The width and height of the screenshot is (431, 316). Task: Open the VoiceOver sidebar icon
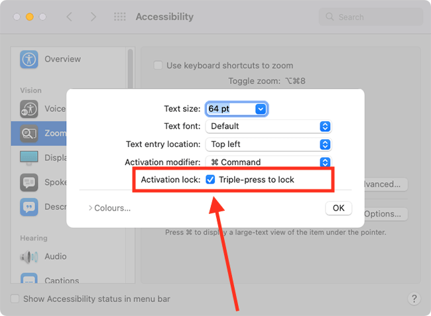[29, 109]
